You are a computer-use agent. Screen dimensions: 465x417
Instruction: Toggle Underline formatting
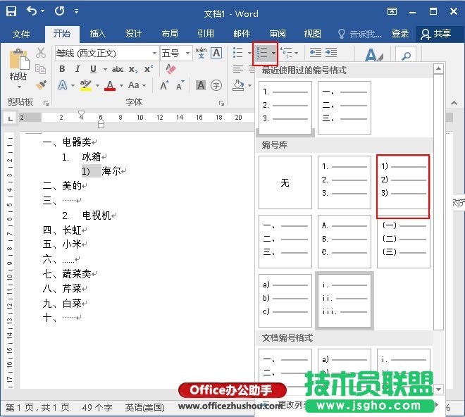coord(93,69)
